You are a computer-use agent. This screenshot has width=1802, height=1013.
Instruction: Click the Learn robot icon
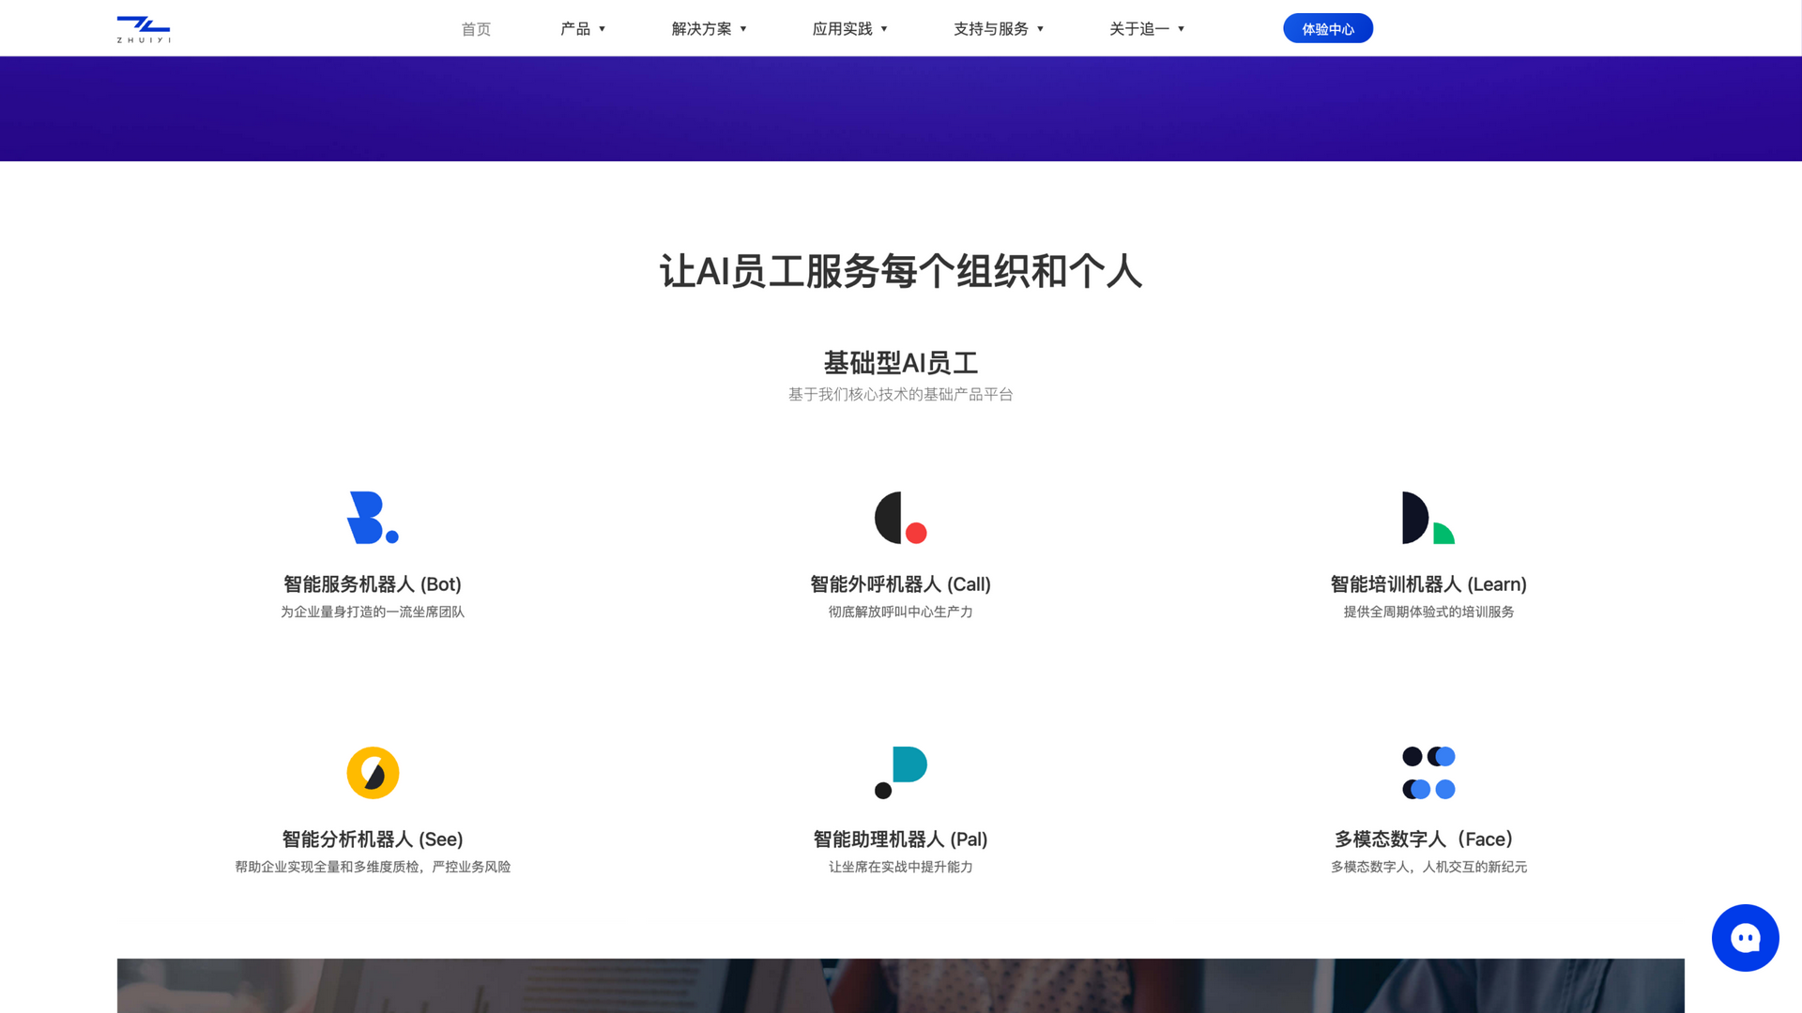pos(1428,518)
